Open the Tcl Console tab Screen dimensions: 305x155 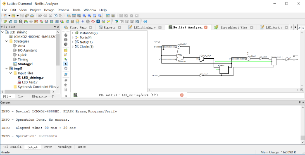[x=12, y=147]
